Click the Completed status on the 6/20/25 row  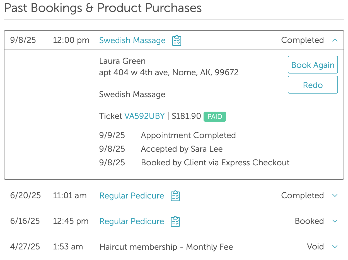click(302, 196)
